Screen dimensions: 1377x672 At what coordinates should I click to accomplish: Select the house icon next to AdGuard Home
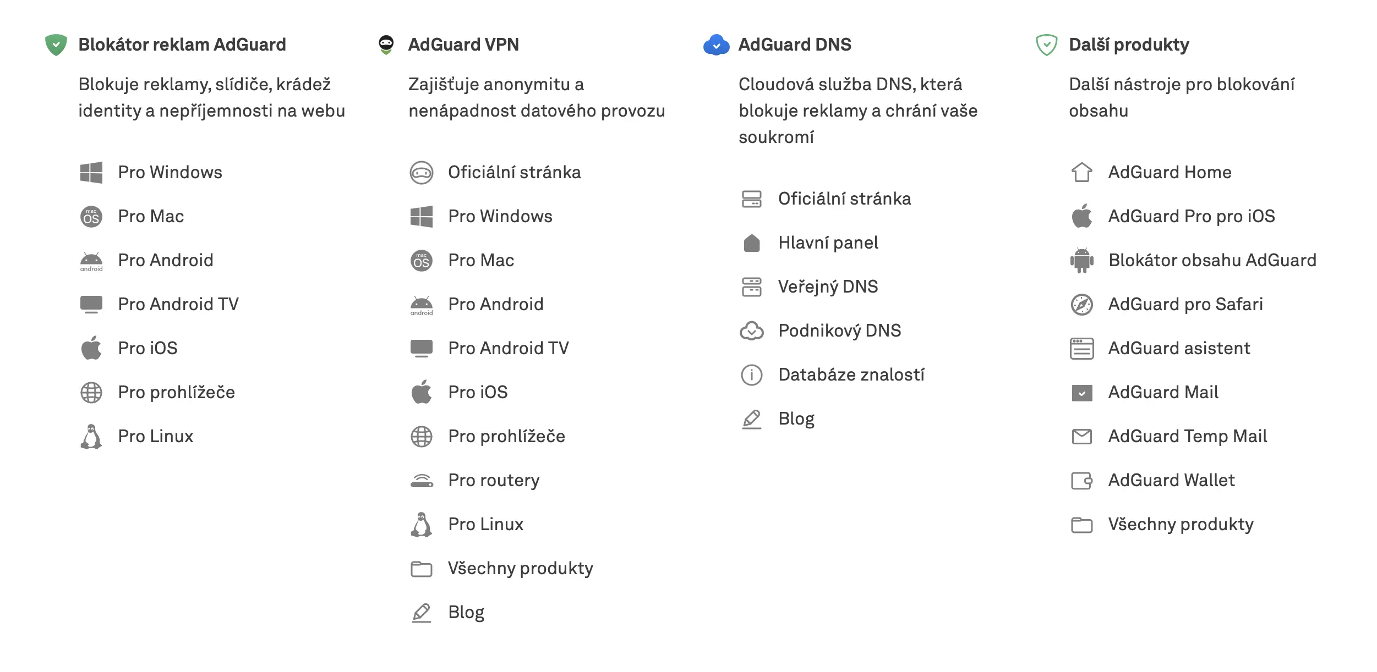coord(1082,172)
